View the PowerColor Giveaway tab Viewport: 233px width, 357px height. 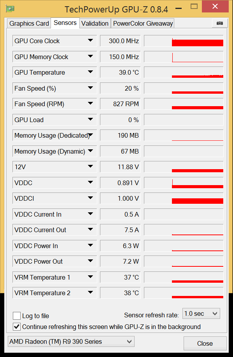(142, 23)
